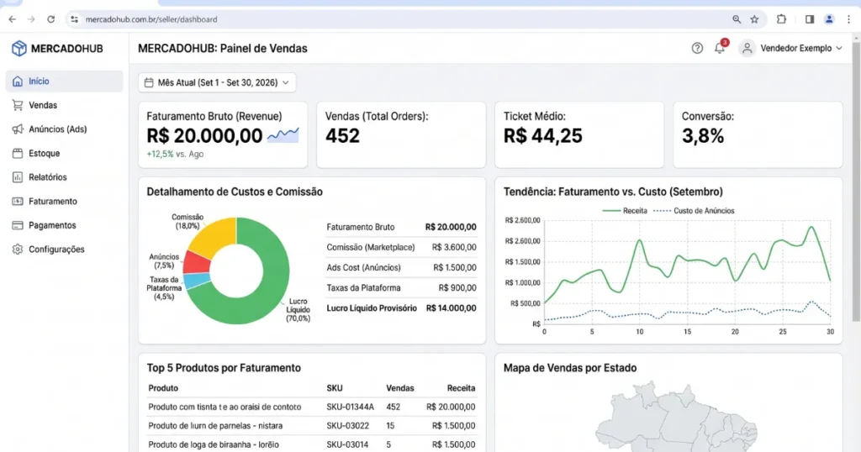The height and width of the screenshot is (452, 861).
Task: Click SKU-03022 table cell
Action: click(347, 426)
